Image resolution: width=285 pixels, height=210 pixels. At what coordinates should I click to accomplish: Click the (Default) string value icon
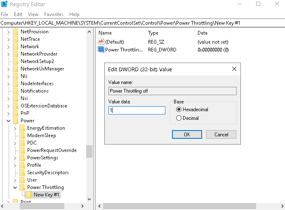click(101, 42)
